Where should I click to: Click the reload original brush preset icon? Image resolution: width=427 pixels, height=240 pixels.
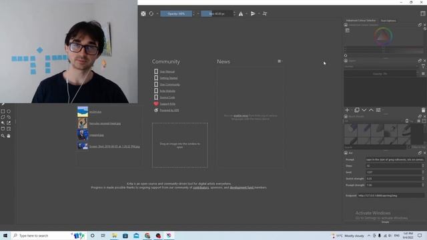point(151,13)
